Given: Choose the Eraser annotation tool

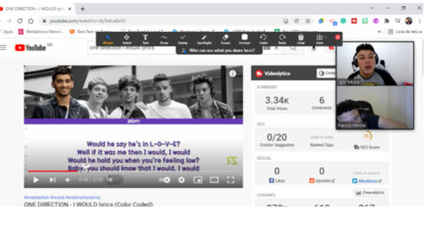Looking at the screenshot, I should [225, 39].
